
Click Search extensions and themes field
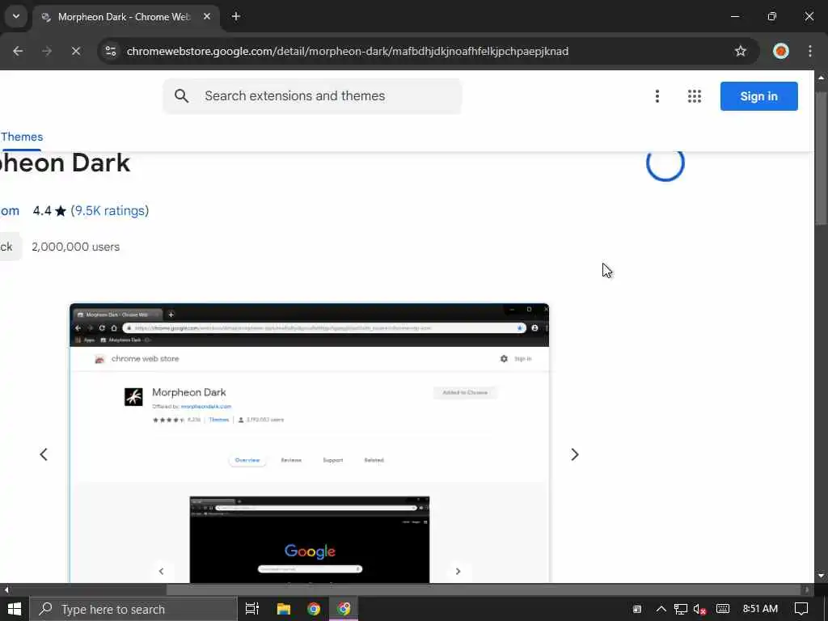pos(313,96)
